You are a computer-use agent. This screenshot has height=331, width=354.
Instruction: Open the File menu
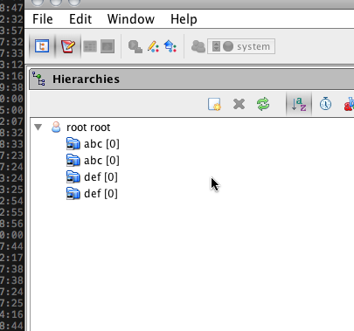(x=43, y=19)
